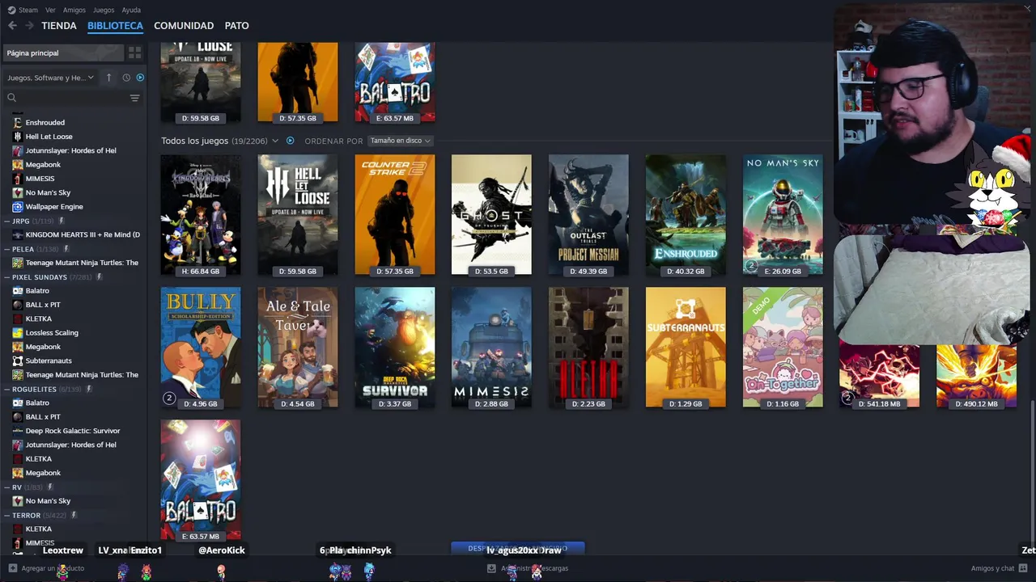The image size is (1036, 582).
Task: Open the Ver menu
Action: (50, 10)
